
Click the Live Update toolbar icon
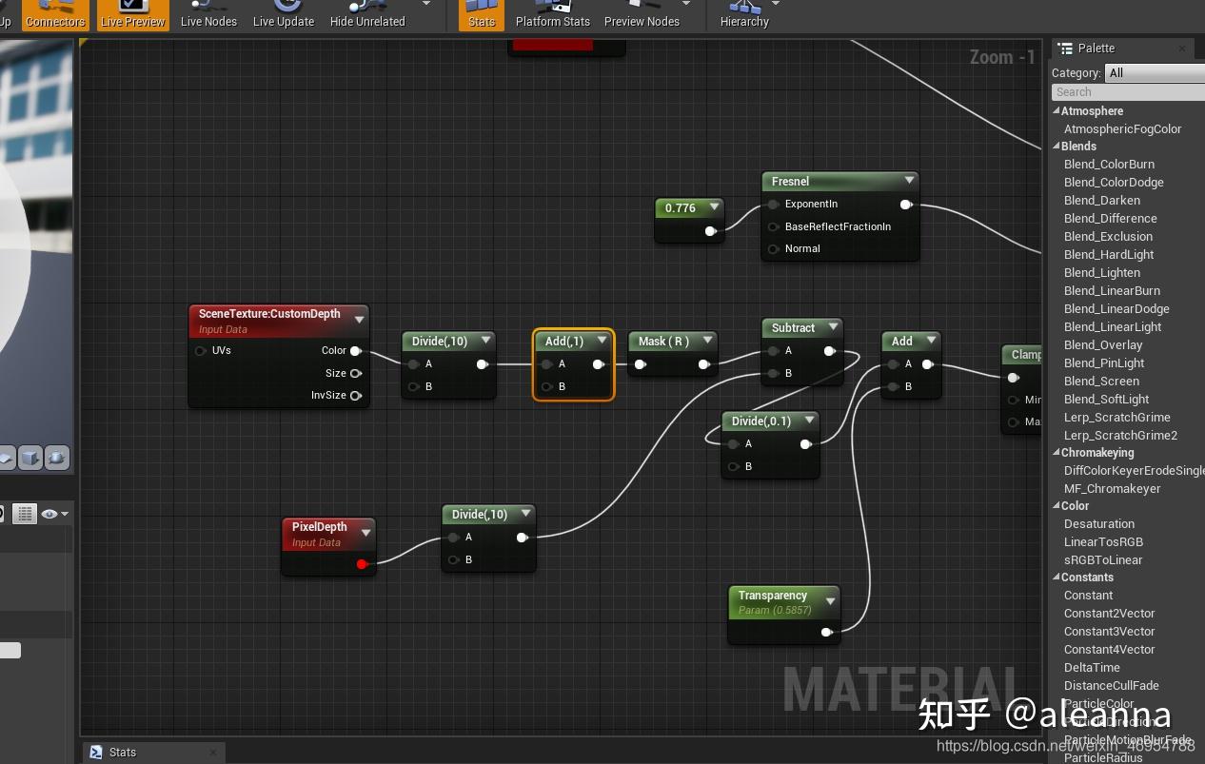(283, 13)
